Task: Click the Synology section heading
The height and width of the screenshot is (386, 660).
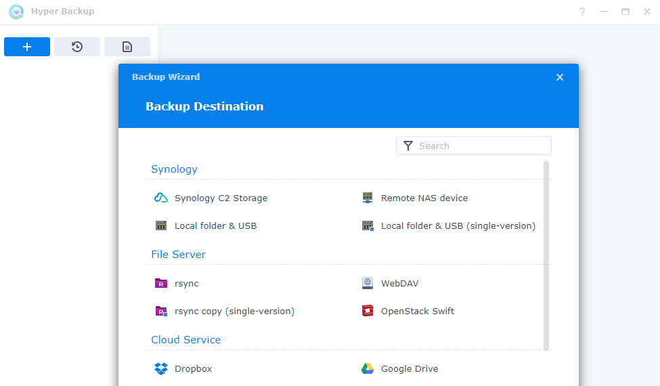Action: [174, 169]
